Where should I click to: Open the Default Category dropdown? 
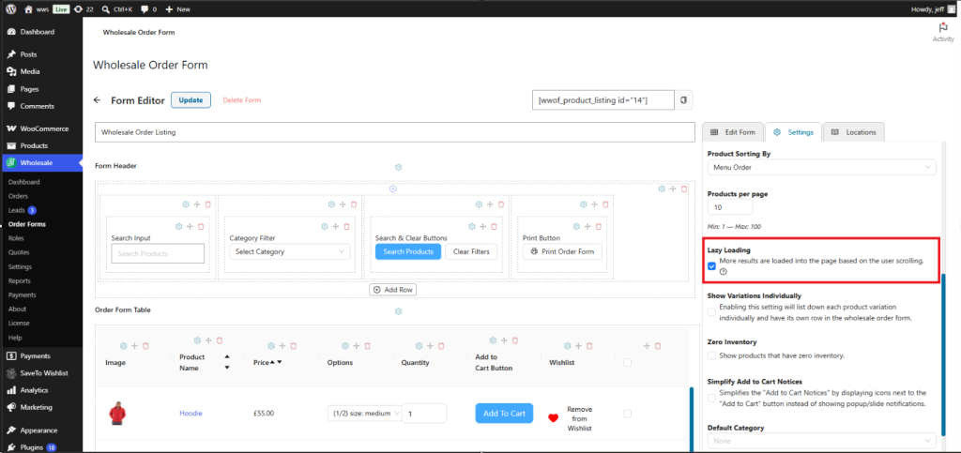[x=822, y=441]
